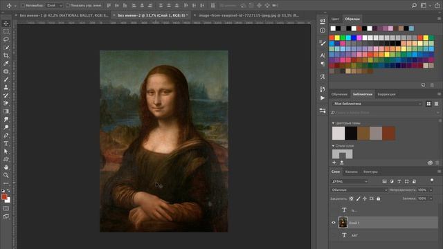
Task: Open the Glyphs panel icon
Action: click(x=323, y=77)
